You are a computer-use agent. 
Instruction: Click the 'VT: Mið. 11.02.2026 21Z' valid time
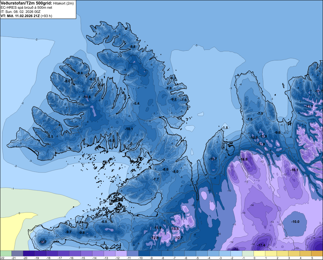pyautogui.click(x=20, y=16)
